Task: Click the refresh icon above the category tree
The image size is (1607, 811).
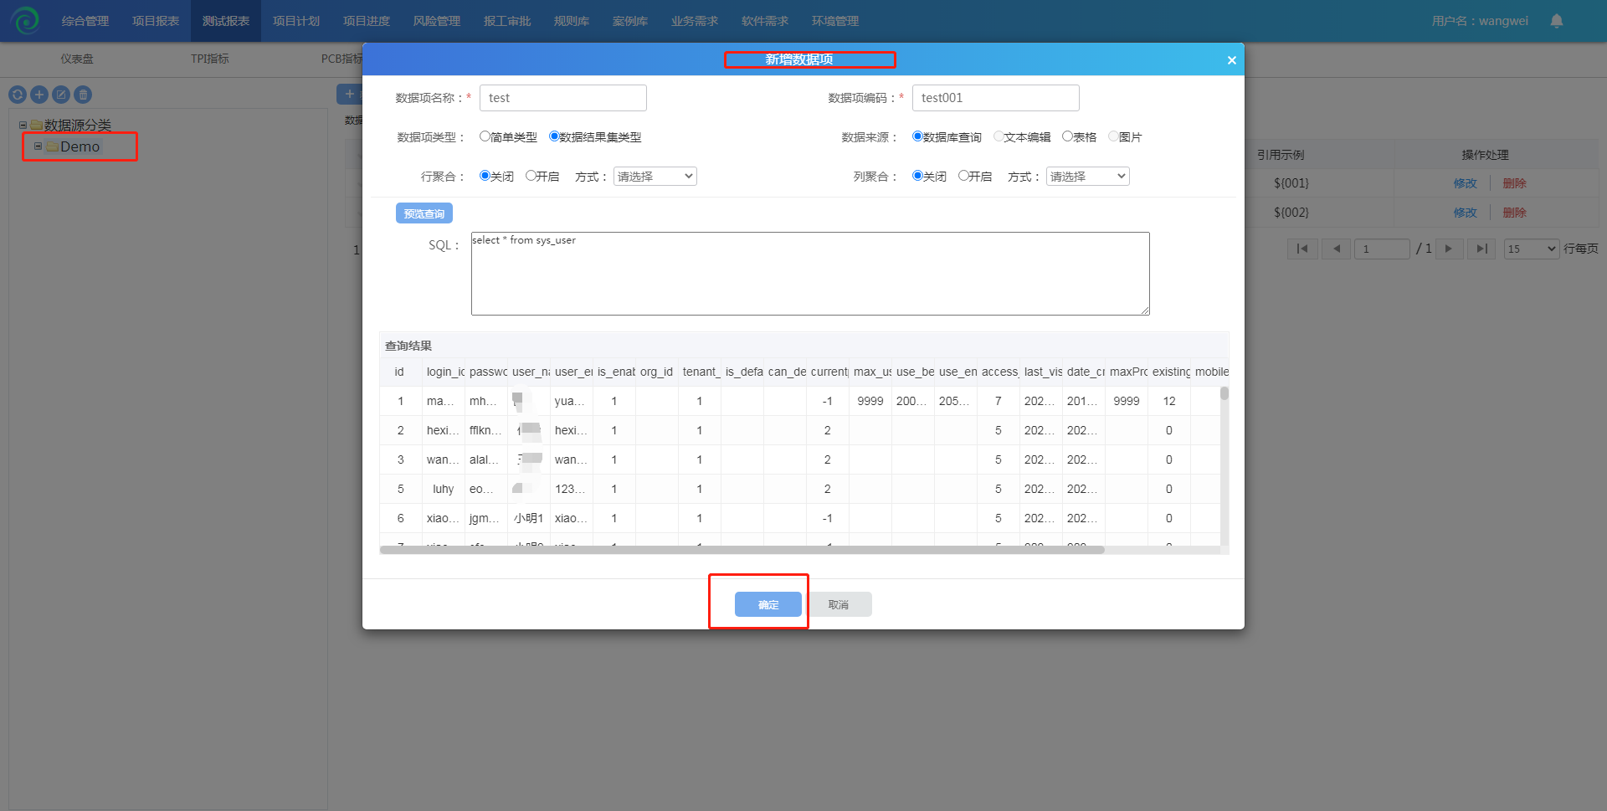Action: [x=18, y=95]
